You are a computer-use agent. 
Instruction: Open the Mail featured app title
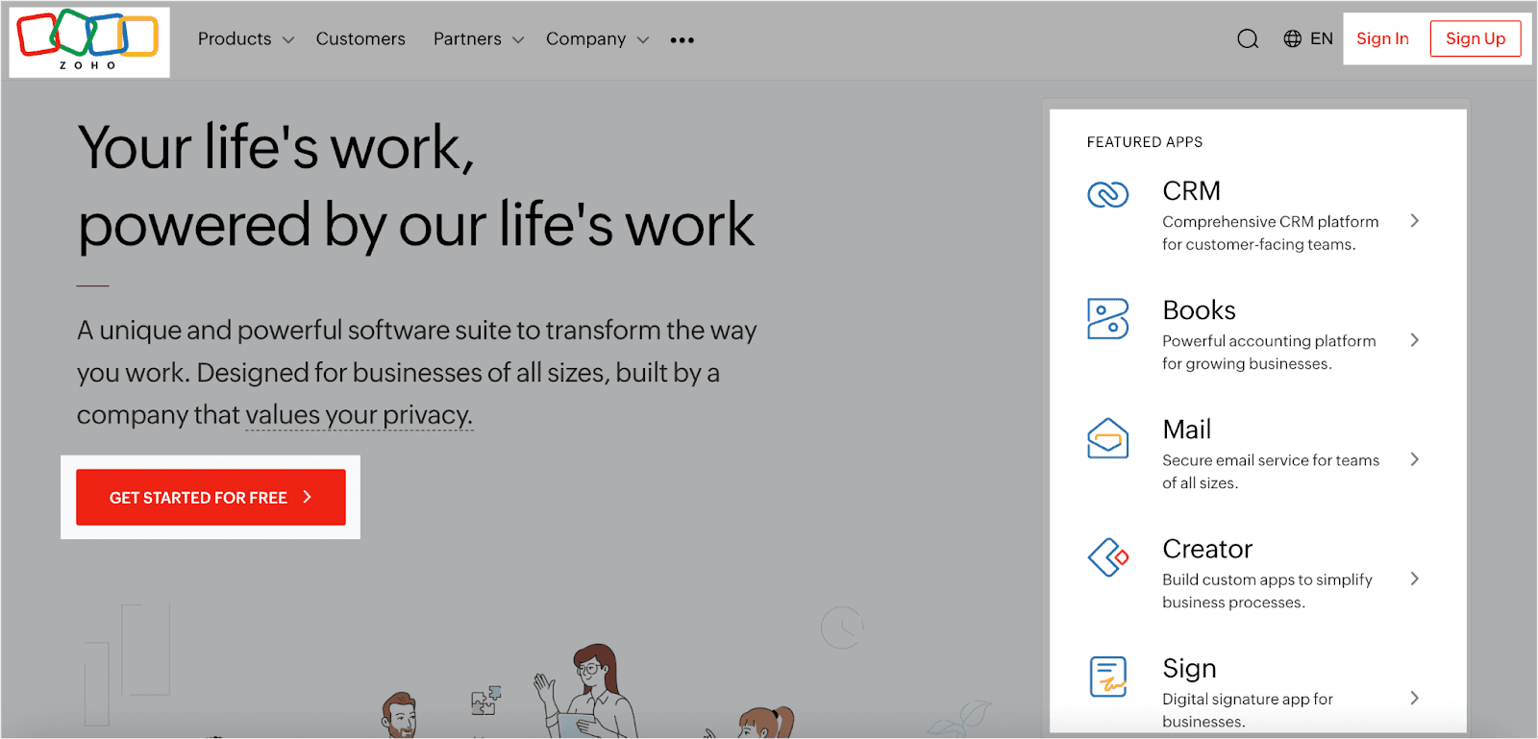pyautogui.click(x=1186, y=430)
